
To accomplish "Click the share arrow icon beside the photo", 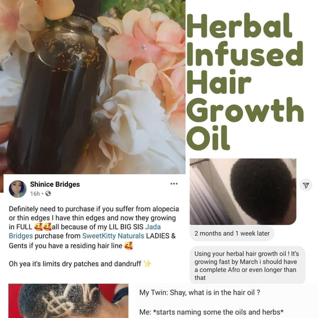I will click(306, 185).
